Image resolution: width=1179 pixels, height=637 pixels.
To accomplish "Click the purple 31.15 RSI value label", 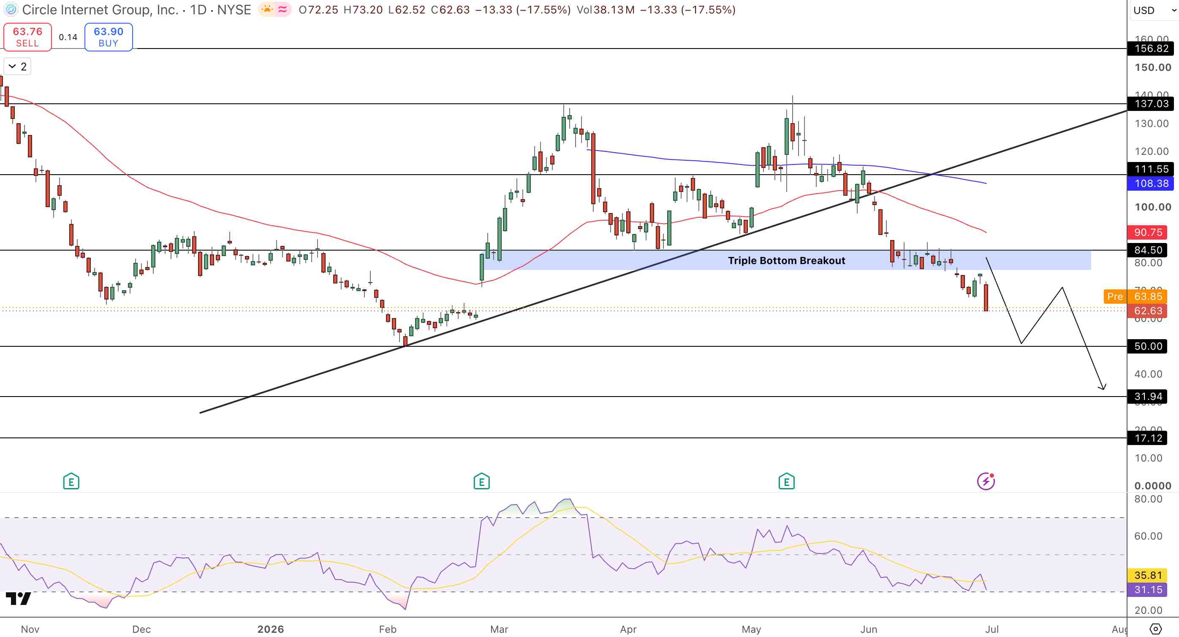I will click(1147, 590).
